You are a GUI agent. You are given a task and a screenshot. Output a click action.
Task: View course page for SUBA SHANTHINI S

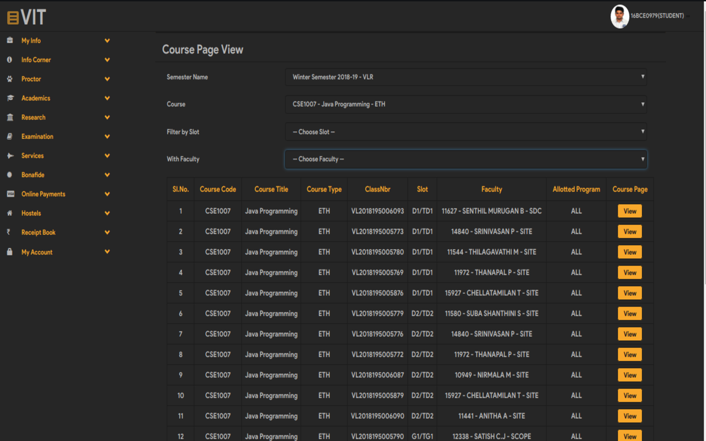pos(630,314)
